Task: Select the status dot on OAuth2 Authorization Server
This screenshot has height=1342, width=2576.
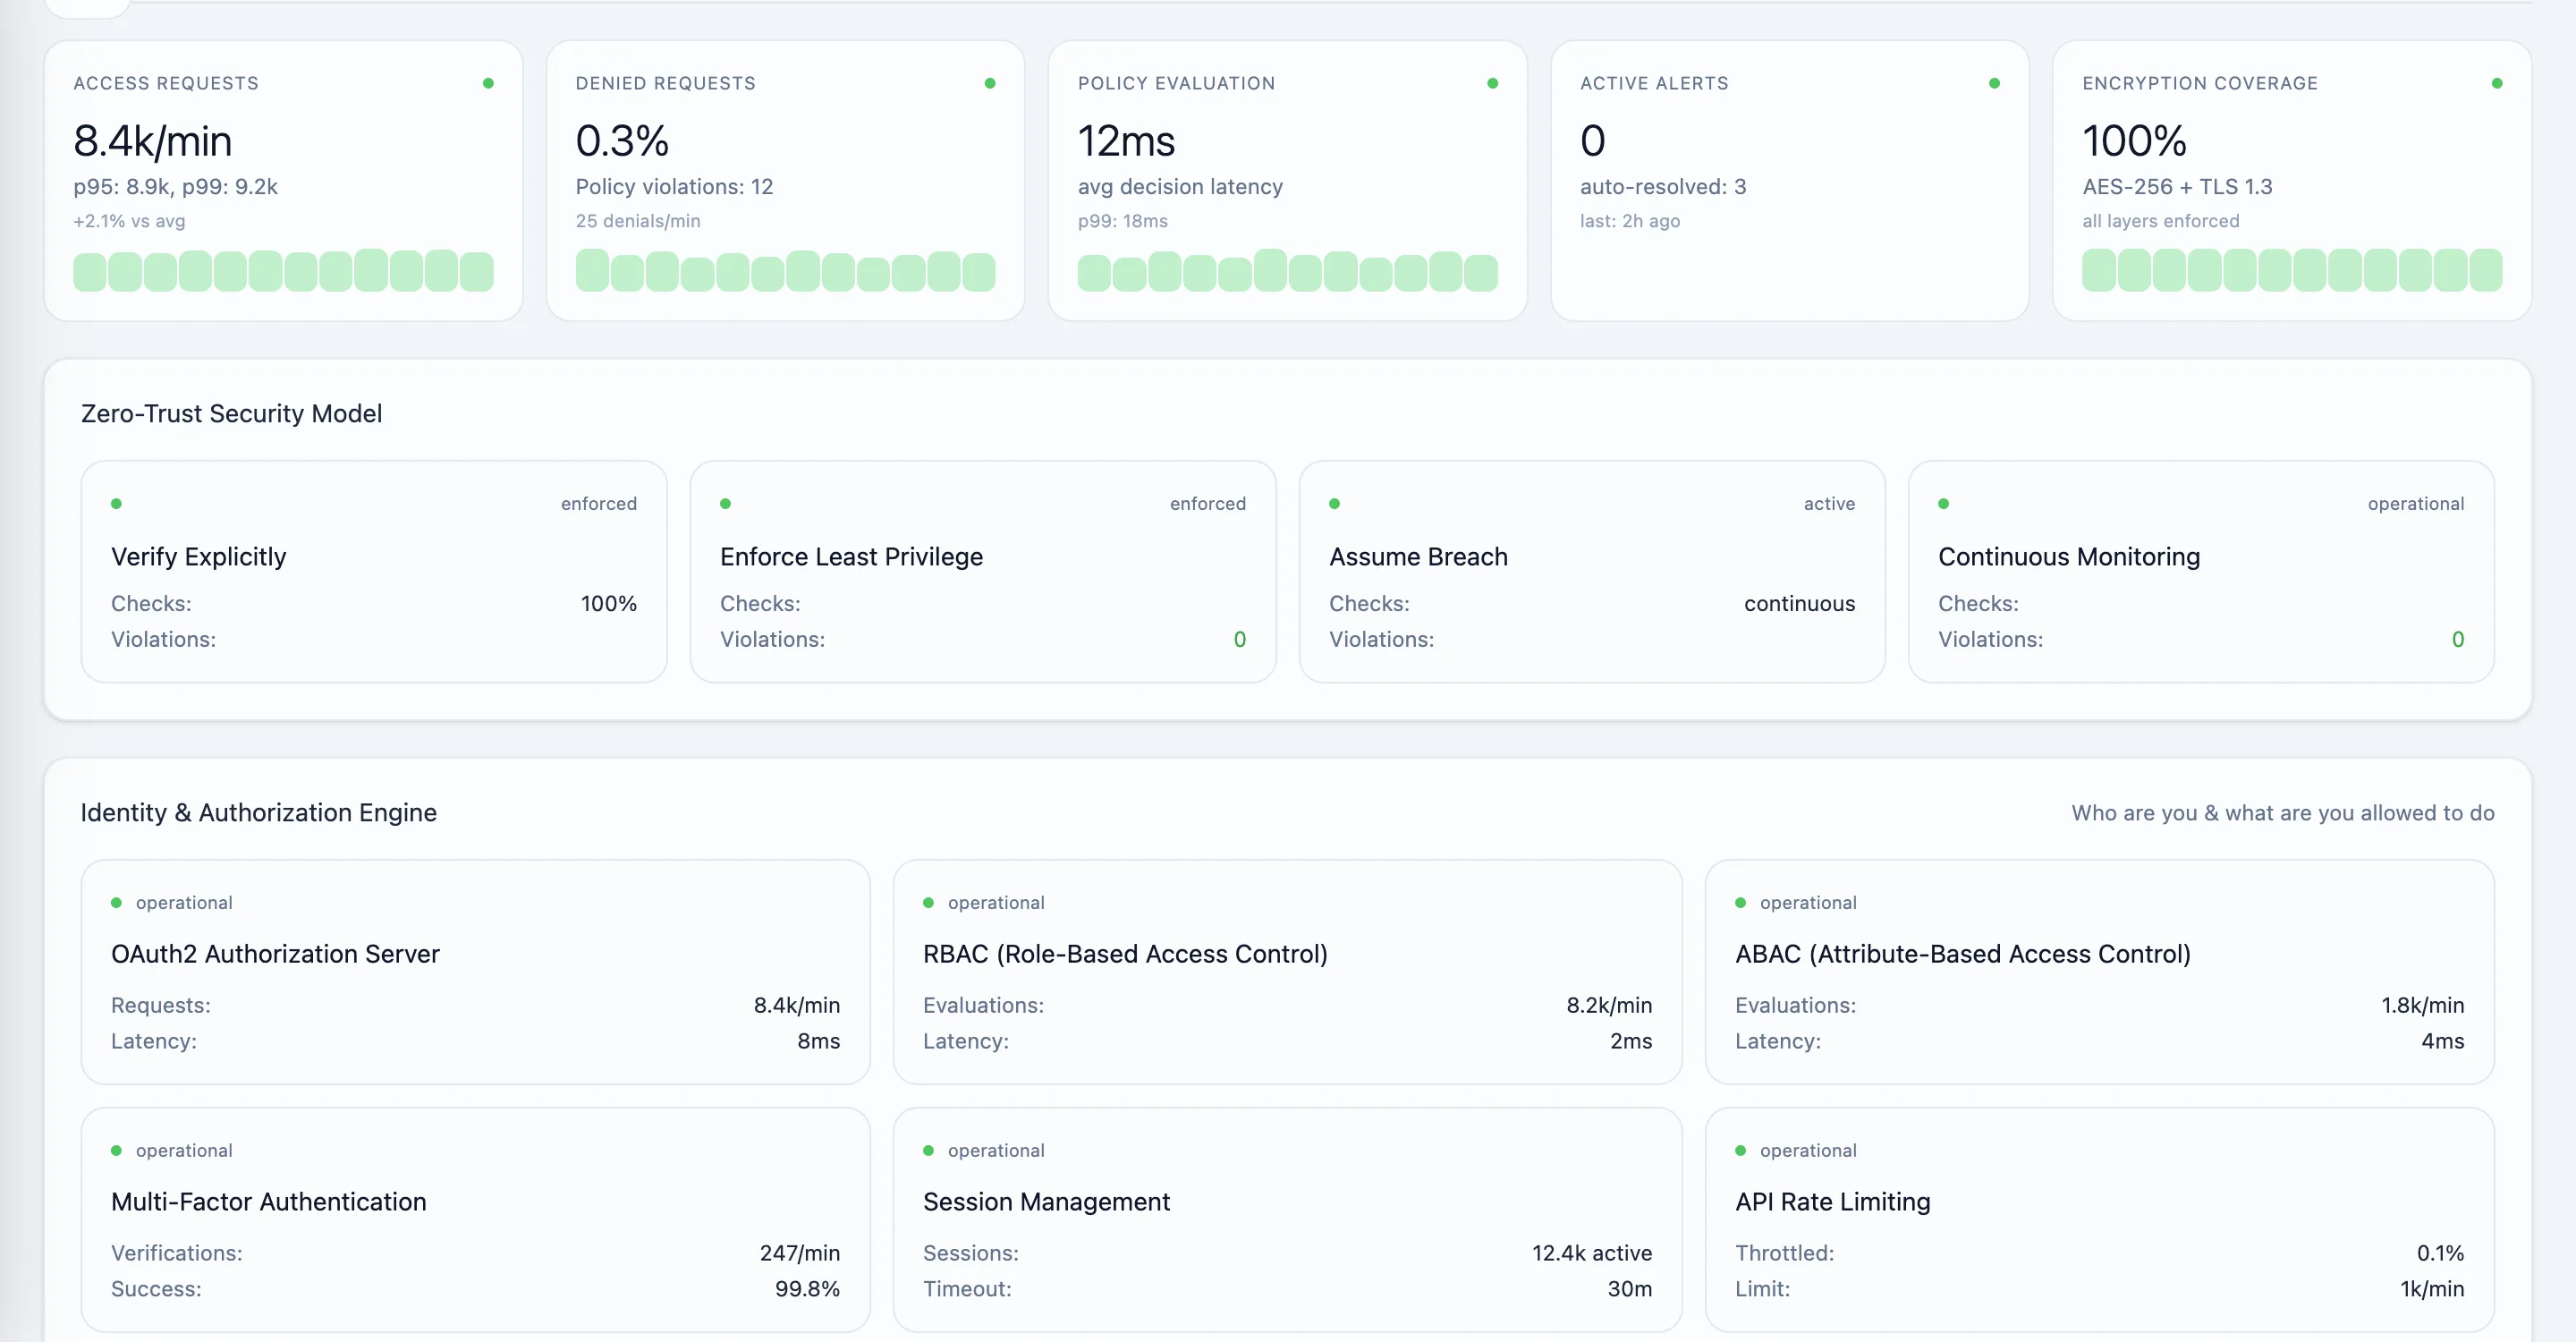Action: pos(116,901)
